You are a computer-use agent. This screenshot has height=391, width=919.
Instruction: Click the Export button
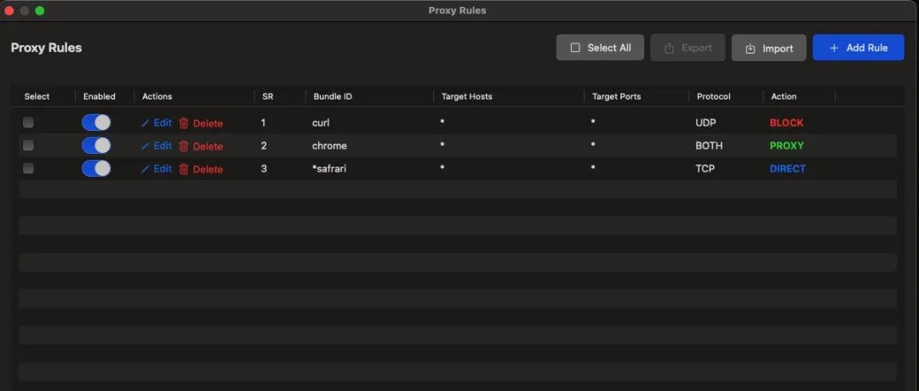[688, 48]
